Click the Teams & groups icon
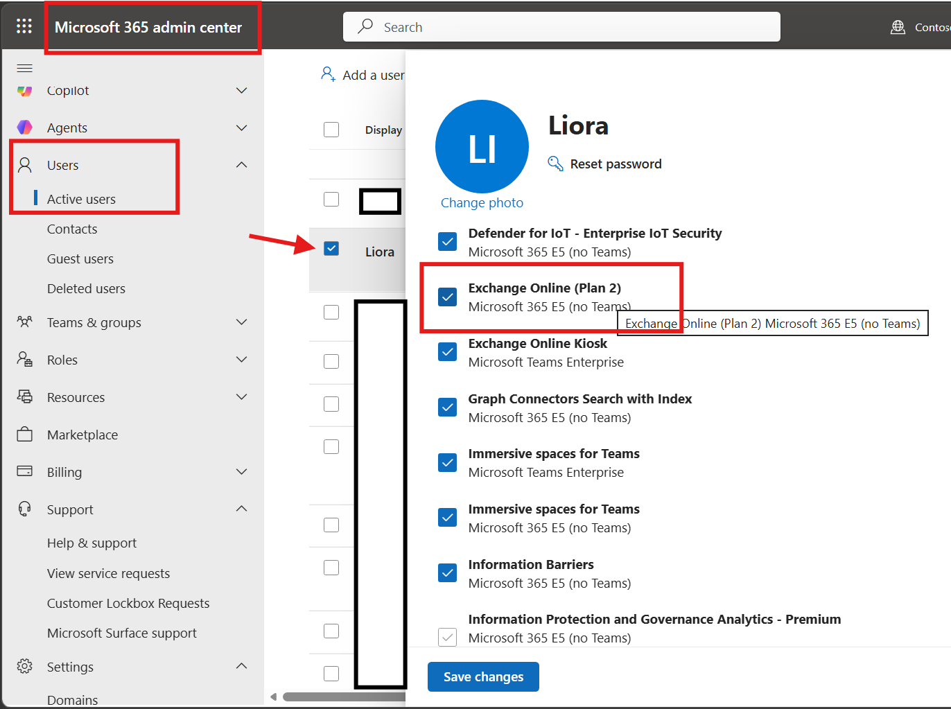951x709 pixels. [x=24, y=322]
